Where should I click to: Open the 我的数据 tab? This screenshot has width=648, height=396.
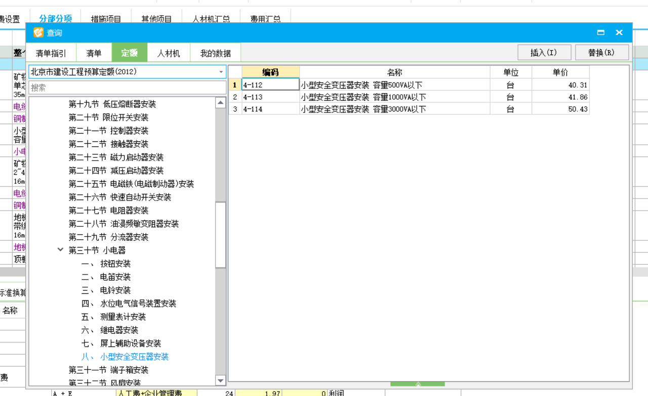pos(215,53)
